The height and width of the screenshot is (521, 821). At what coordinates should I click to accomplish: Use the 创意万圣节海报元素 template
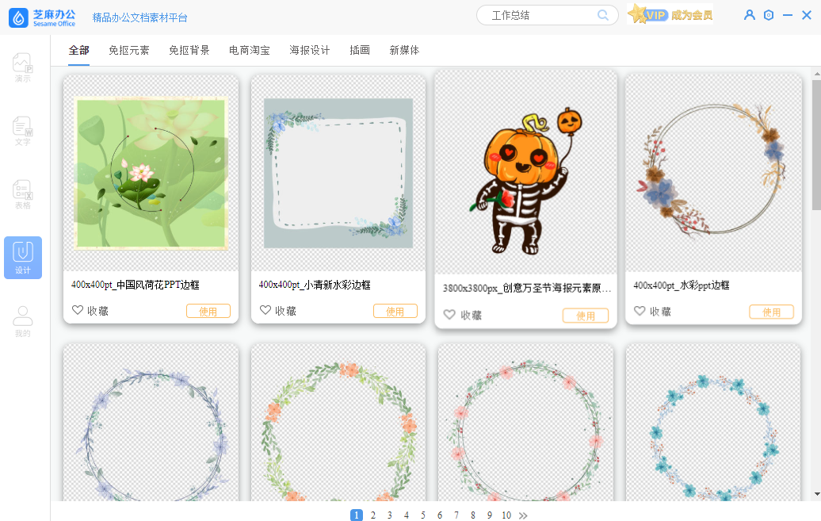coord(586,316)
